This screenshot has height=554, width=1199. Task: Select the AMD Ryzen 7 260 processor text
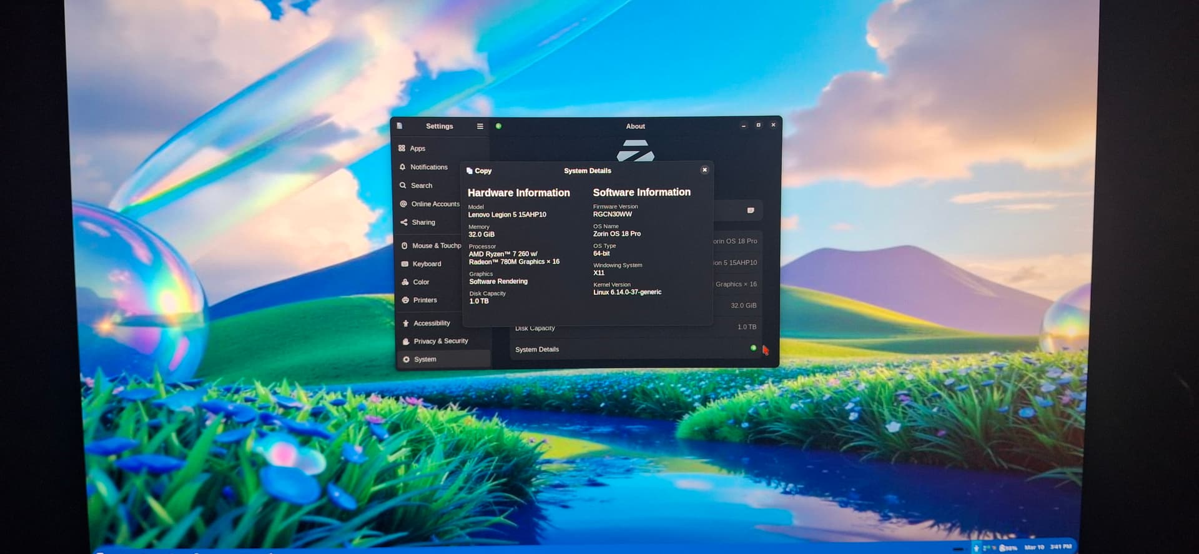click(x=514, y=258)
